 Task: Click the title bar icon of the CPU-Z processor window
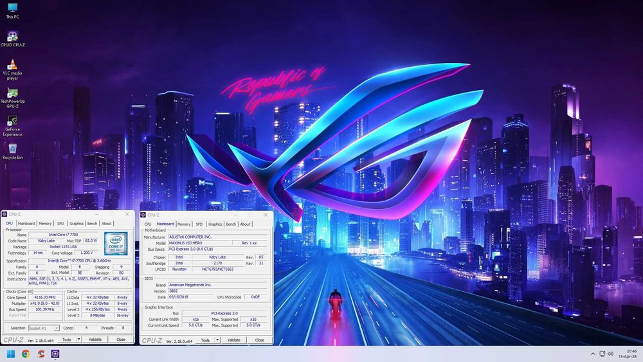coord(5,214)
